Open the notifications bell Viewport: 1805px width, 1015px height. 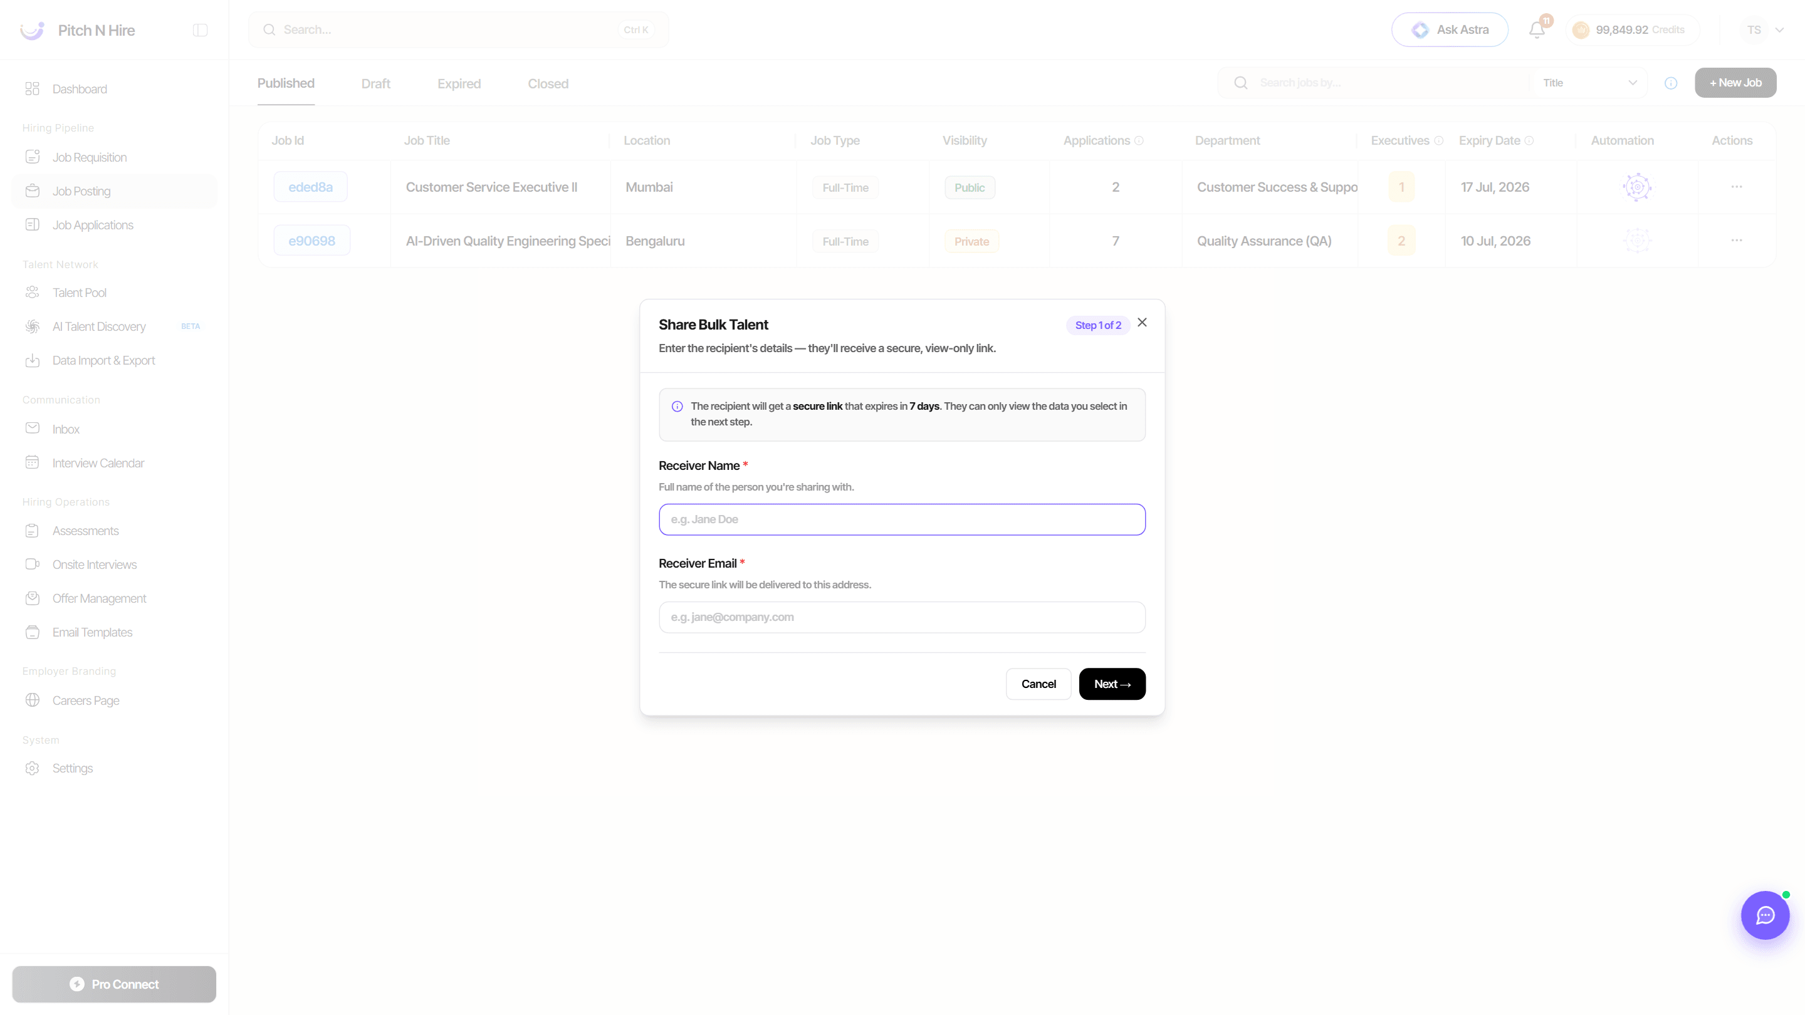tap(1537, 30)
